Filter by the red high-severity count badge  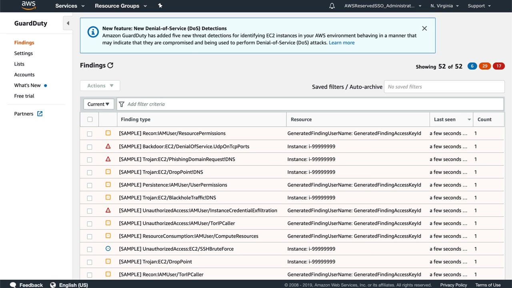[x=498, y=66]
